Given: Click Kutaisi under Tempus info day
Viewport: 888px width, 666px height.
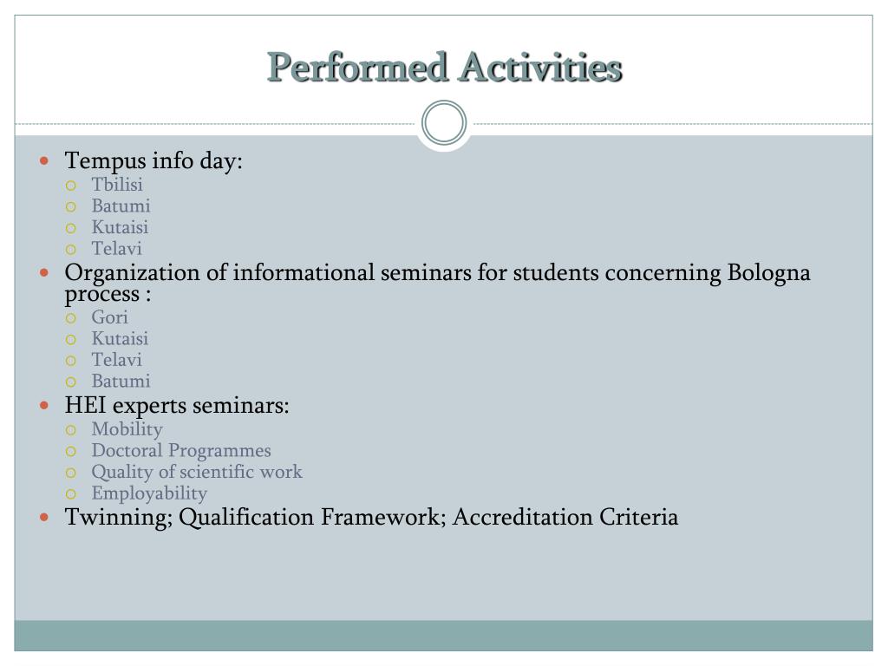Looking at the screenshot, I should click(x=120, y=227).
